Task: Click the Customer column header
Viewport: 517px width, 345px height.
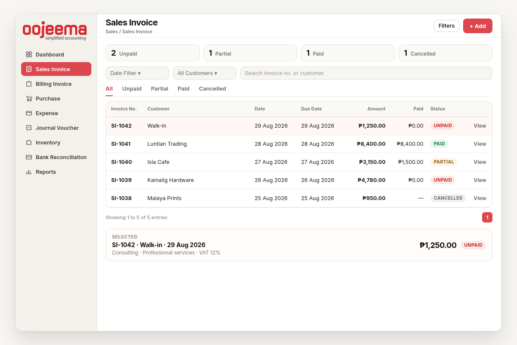Action: click(x=159, y=109)
